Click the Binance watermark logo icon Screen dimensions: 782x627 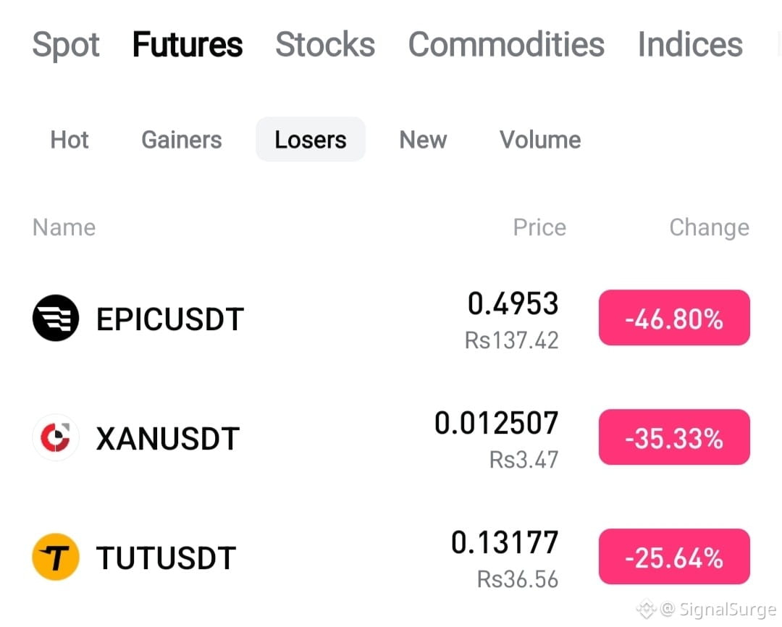(x=647, y=609)
